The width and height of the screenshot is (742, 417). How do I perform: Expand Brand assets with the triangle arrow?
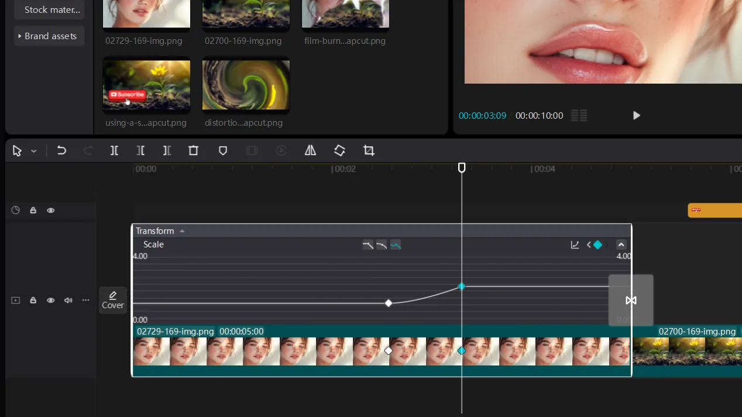point(20,36)
